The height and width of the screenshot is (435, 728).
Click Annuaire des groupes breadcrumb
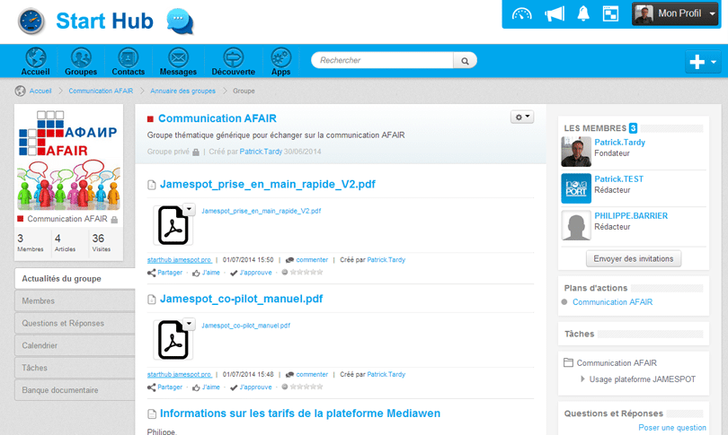[x=182, y=91]
